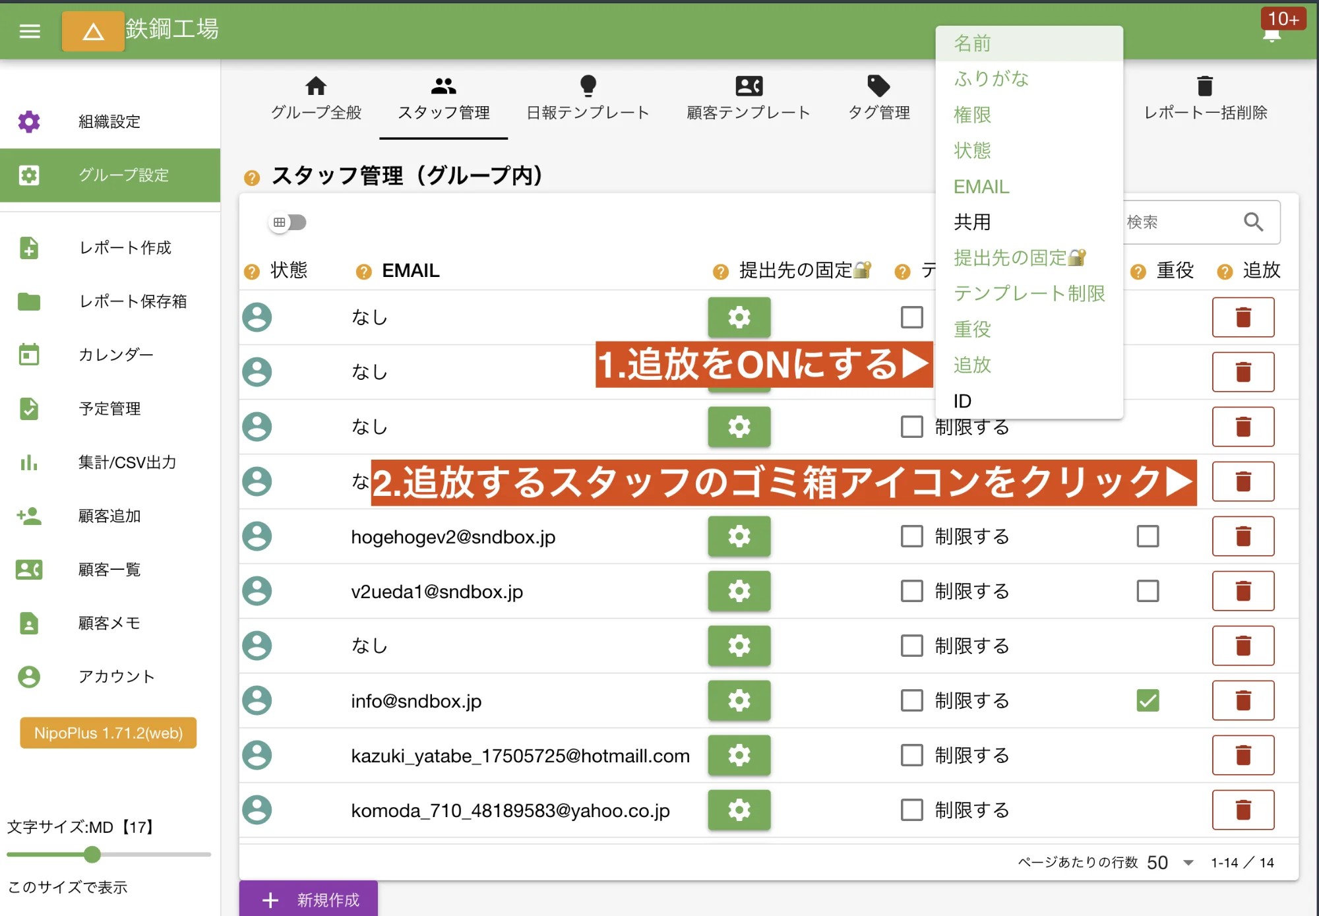Click the NipoPlus 1.71.2(web) version button
Viewport: 1319px width, 916px height.
point(107,733)
